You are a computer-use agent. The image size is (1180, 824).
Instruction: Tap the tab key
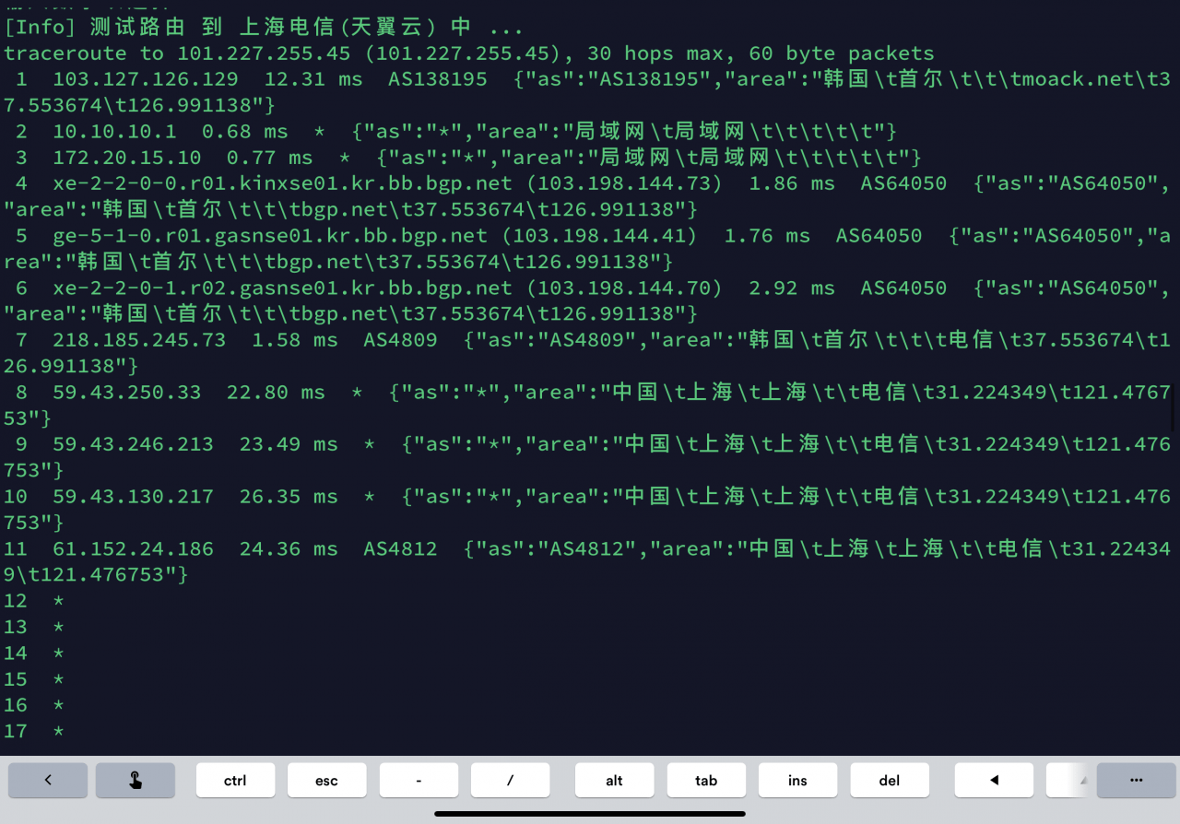[706, 780]
